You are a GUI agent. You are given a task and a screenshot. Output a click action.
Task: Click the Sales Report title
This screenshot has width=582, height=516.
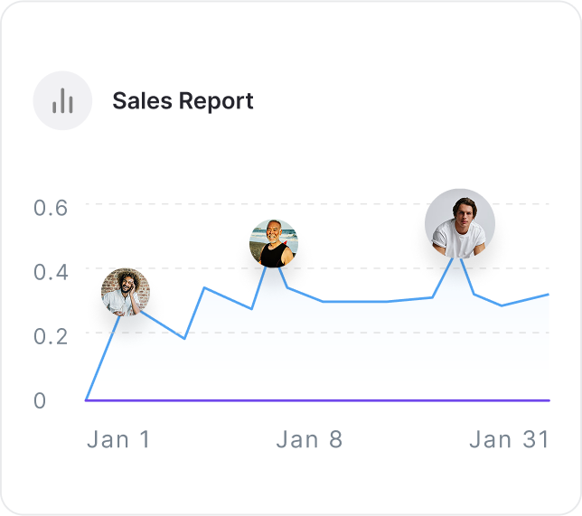(x=183, y=100)
